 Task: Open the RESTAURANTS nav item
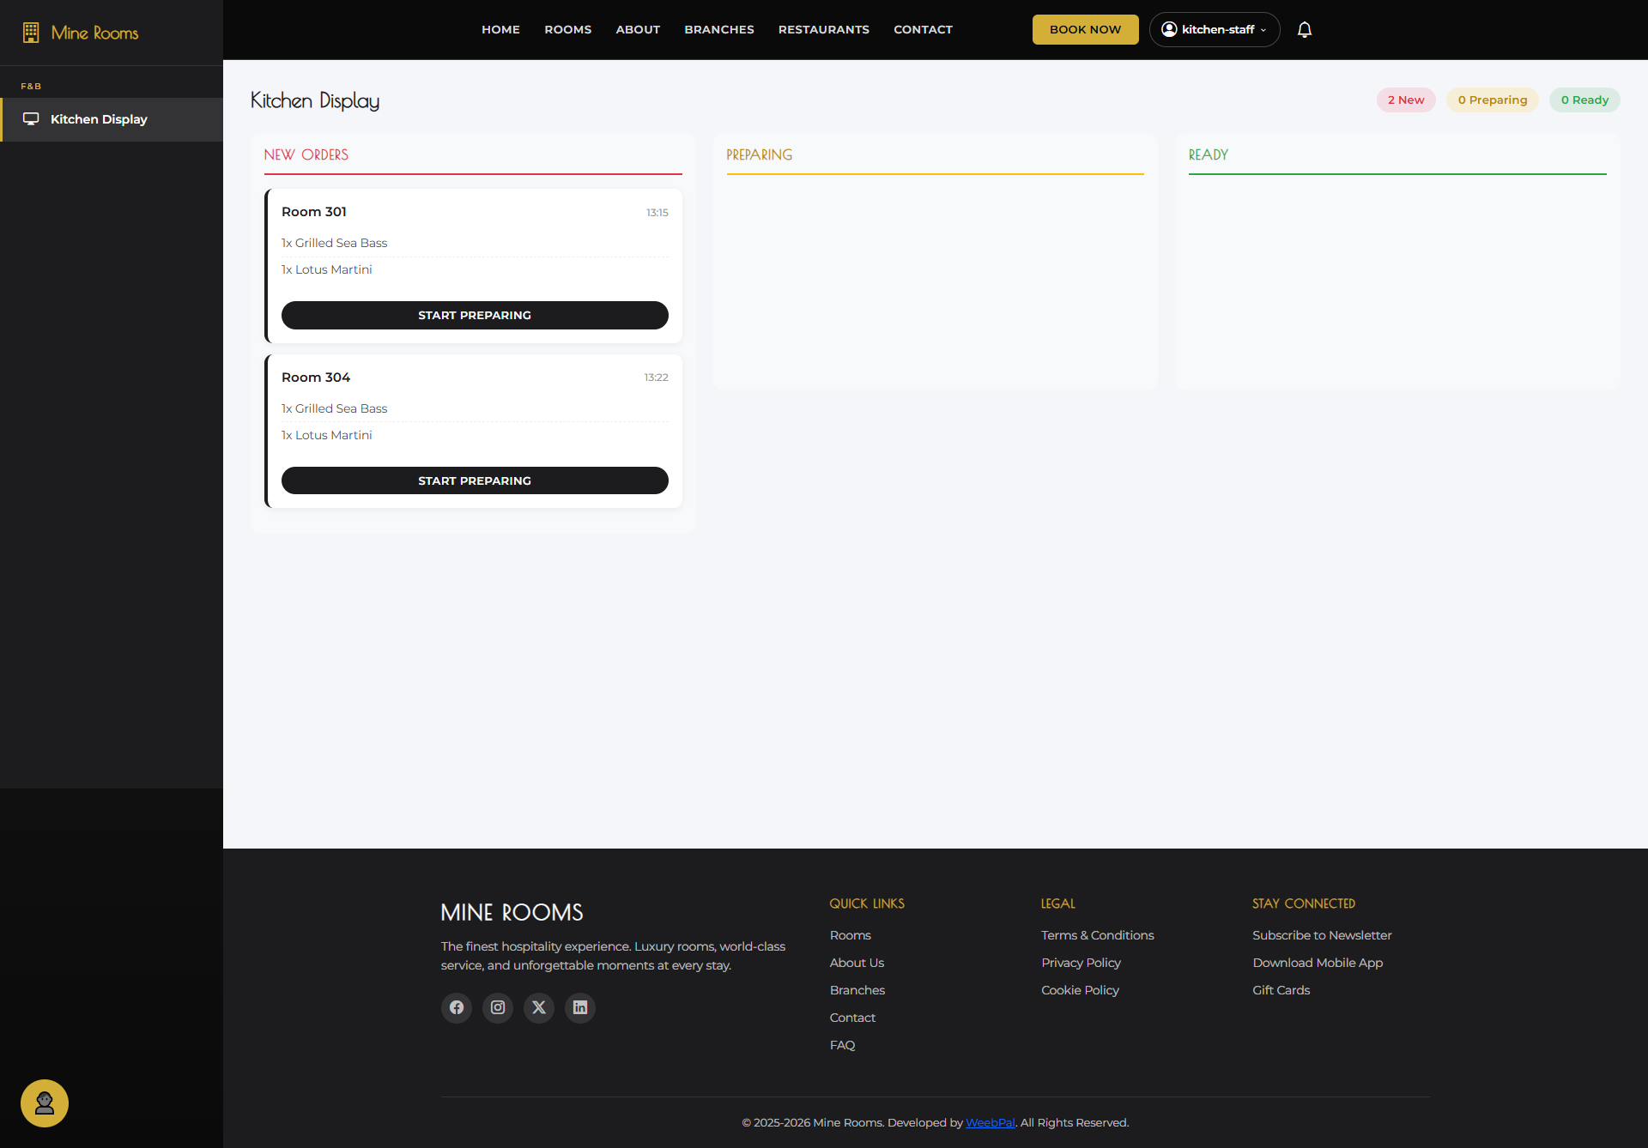(x=824, y=29)
